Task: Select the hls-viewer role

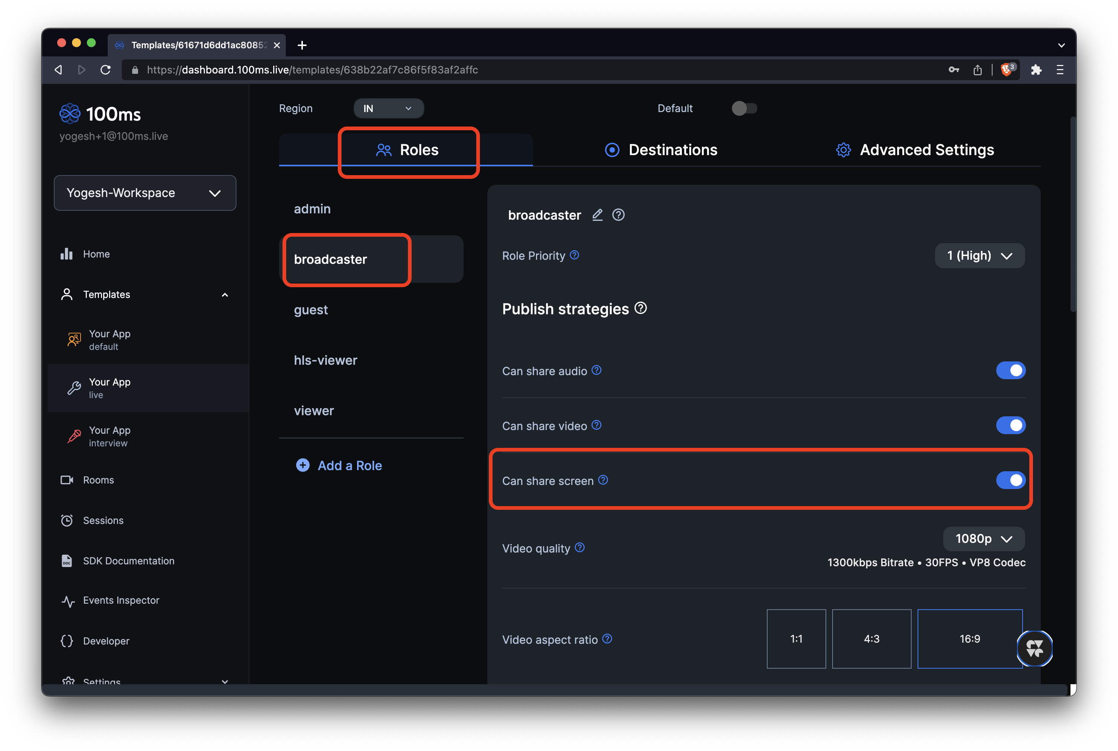Action: pos(326,360)
